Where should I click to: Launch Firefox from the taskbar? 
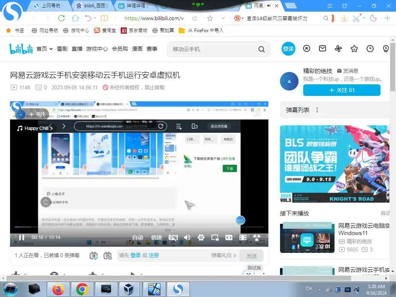(58, 289)
